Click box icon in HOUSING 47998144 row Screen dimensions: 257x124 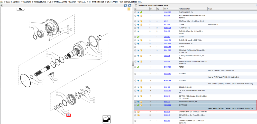141,80
